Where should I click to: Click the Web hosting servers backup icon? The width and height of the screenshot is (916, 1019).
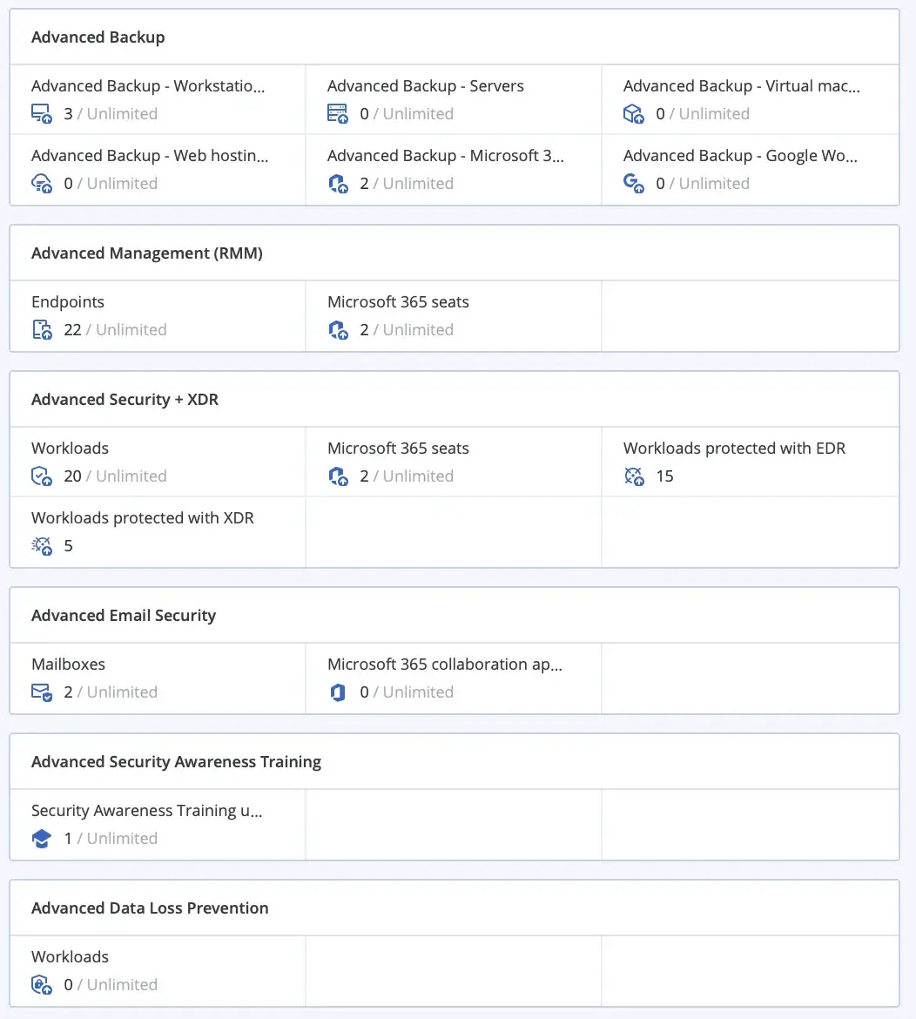click(x=42, y=183)
